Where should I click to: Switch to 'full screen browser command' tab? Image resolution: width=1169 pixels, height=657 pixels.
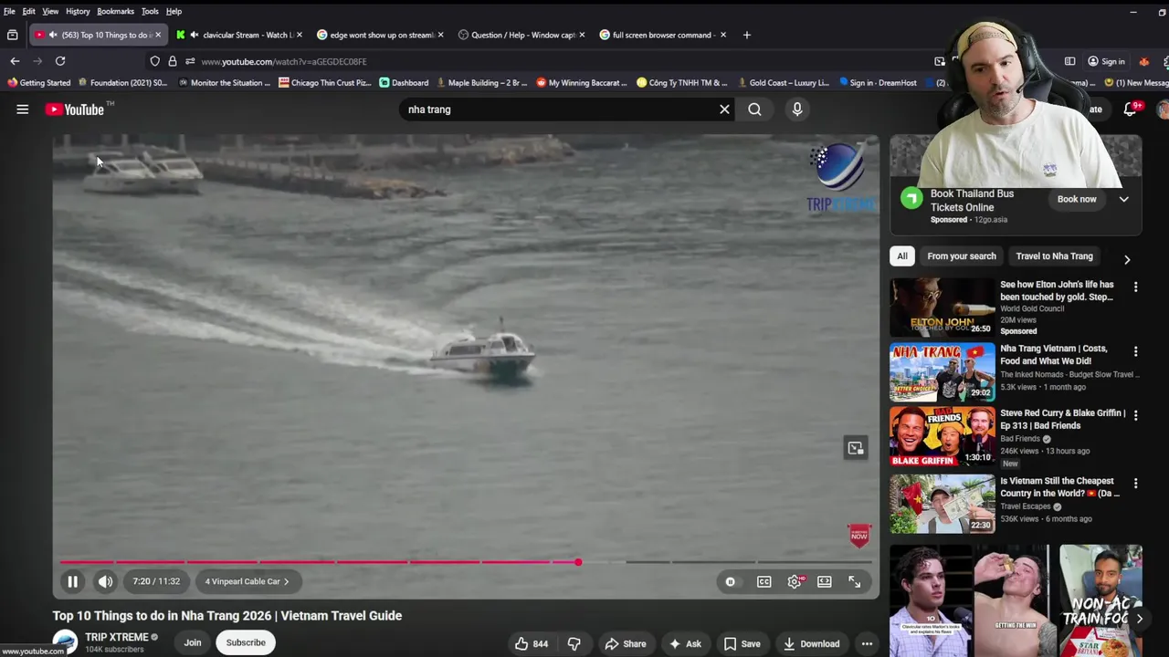coord(662,35)
